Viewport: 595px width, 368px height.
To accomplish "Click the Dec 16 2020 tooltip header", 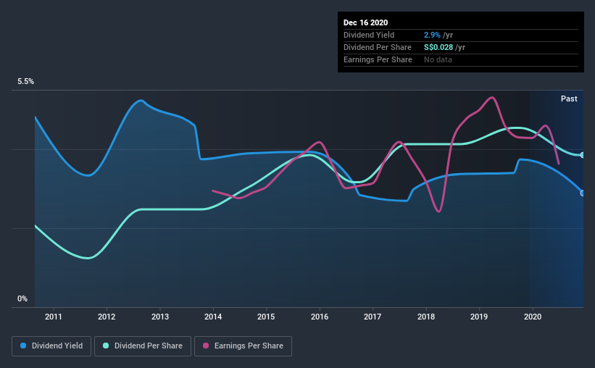I will [365, 22].
